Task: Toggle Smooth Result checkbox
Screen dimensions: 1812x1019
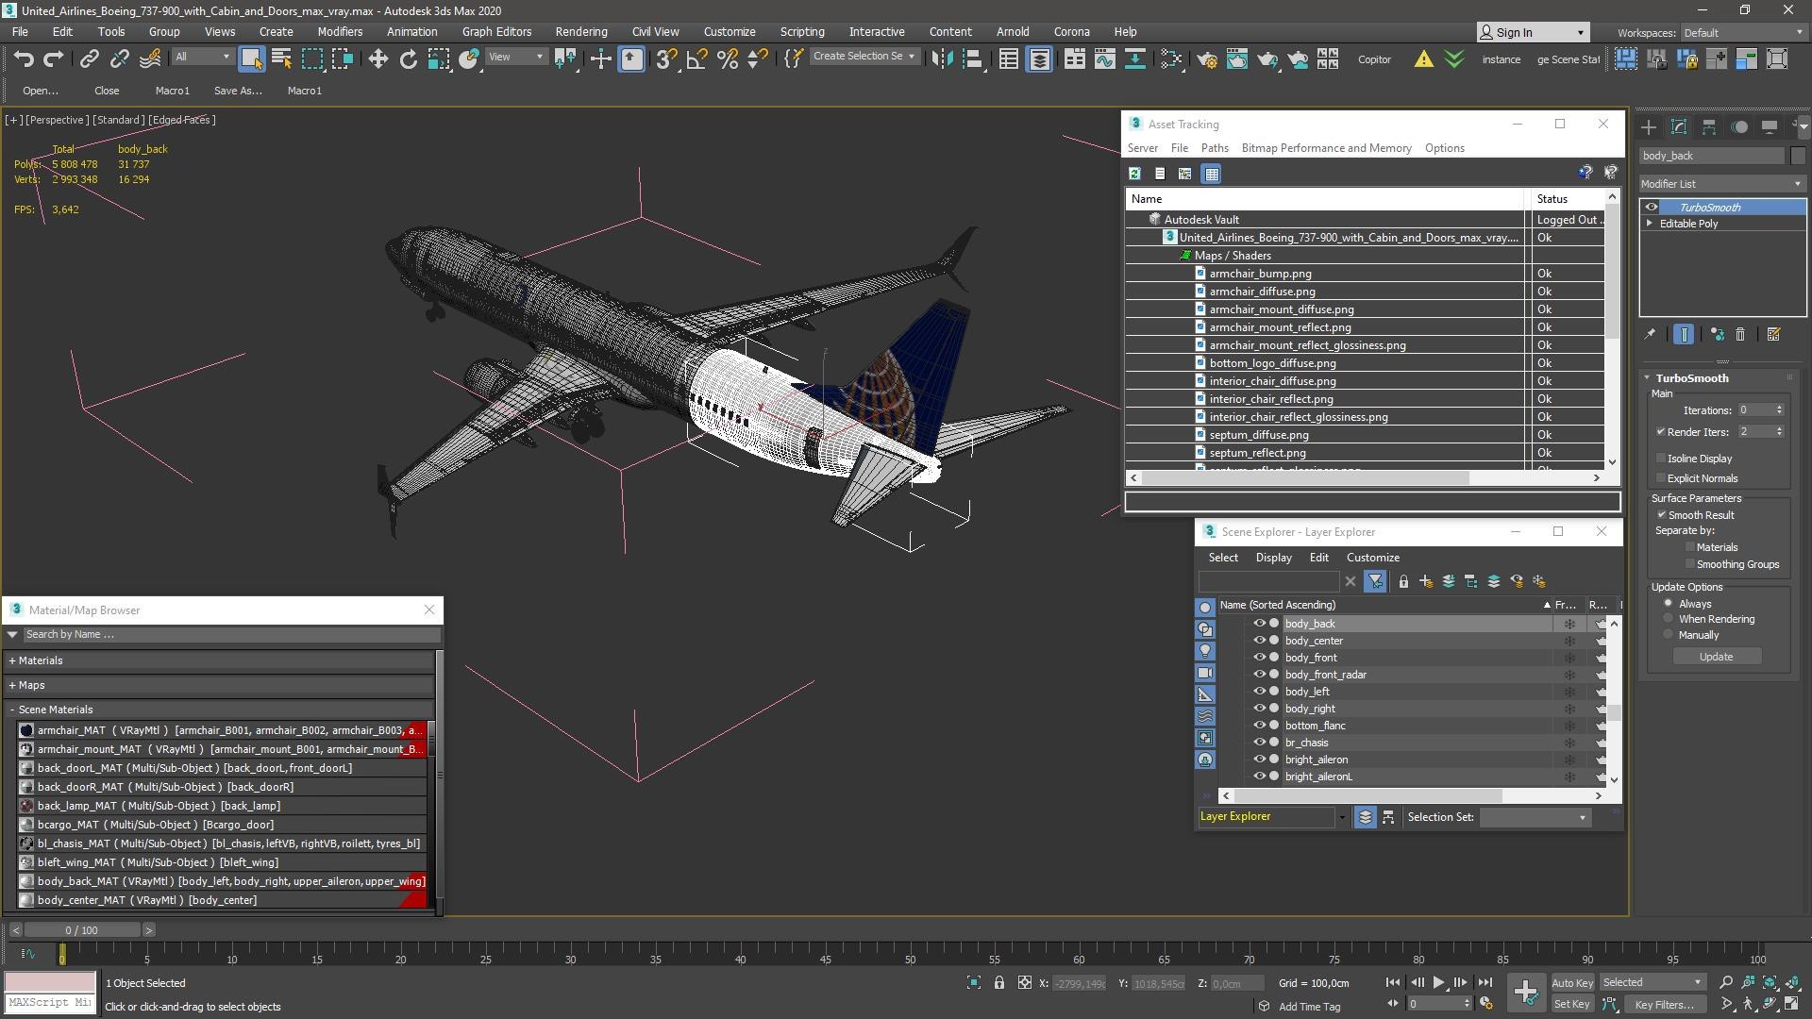Action: pyautogui.click(x=1661, y=515)
